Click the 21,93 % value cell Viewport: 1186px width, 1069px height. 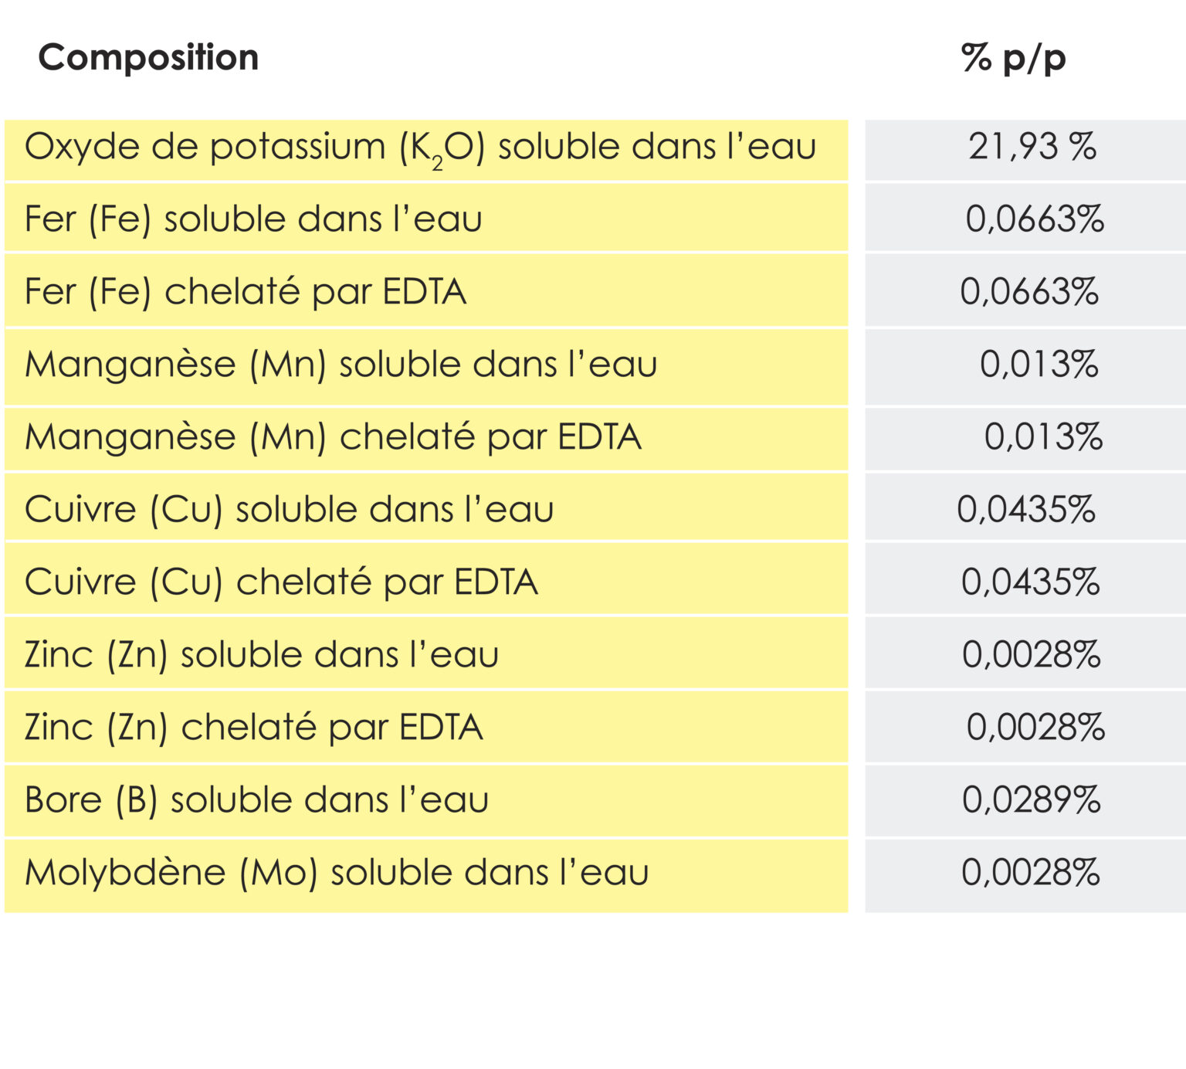coord(1032,147)
